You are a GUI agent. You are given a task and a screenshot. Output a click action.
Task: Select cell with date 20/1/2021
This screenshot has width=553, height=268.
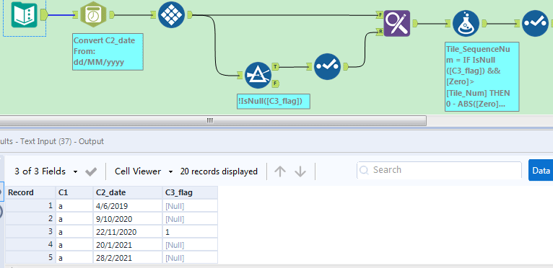click(128, 245)
